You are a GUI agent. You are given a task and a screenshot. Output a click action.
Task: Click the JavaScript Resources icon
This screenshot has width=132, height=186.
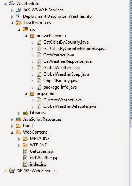(19, 119)
